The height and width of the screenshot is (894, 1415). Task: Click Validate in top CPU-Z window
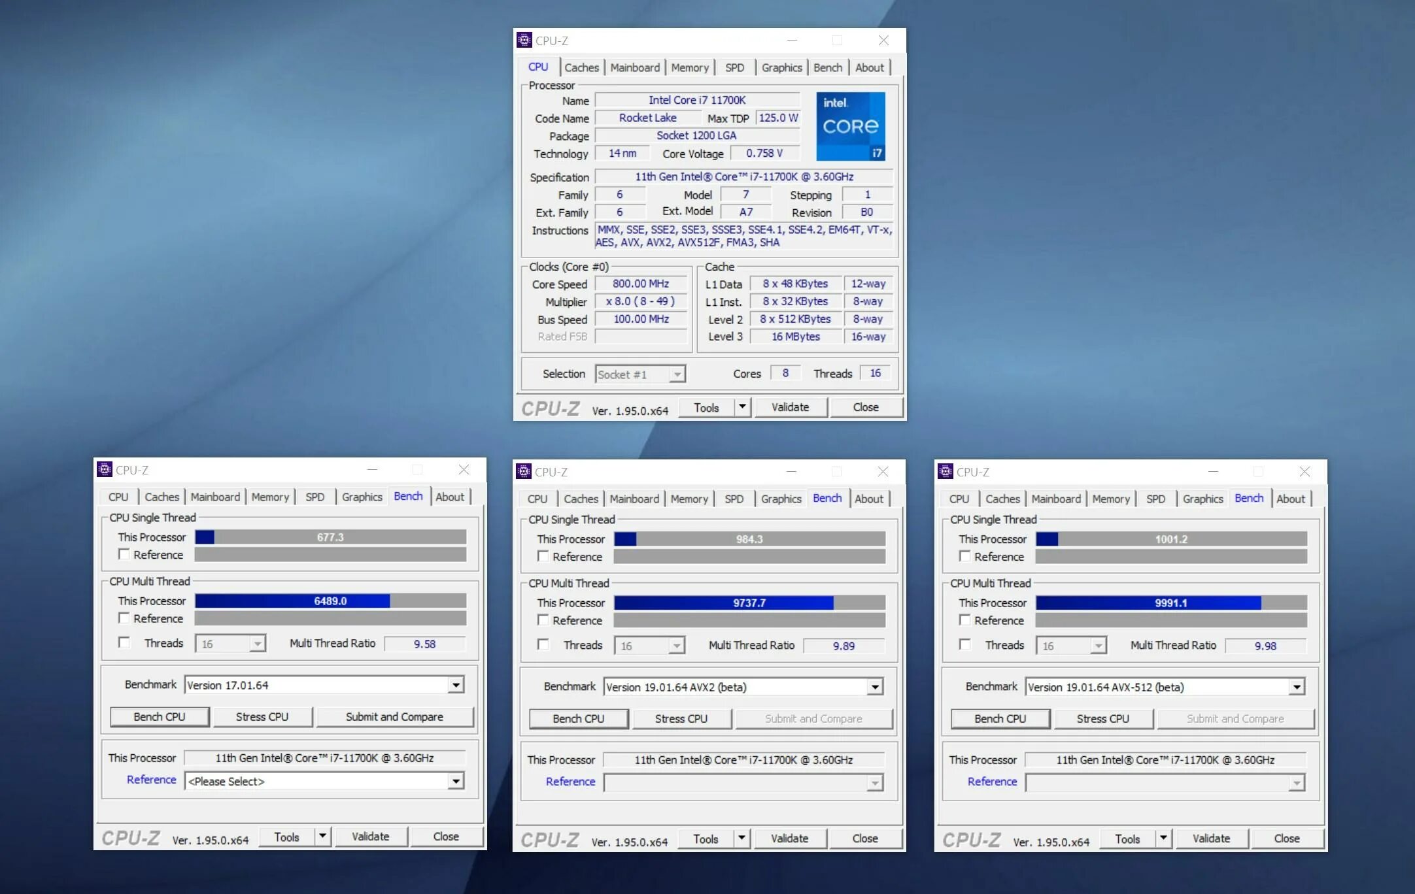[x=791, y=407]
